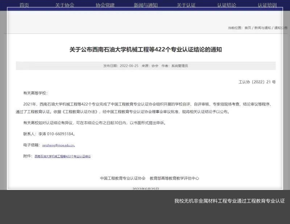Click the 系统管理员 author name
The image size is (290, 224).
[179, 66]
